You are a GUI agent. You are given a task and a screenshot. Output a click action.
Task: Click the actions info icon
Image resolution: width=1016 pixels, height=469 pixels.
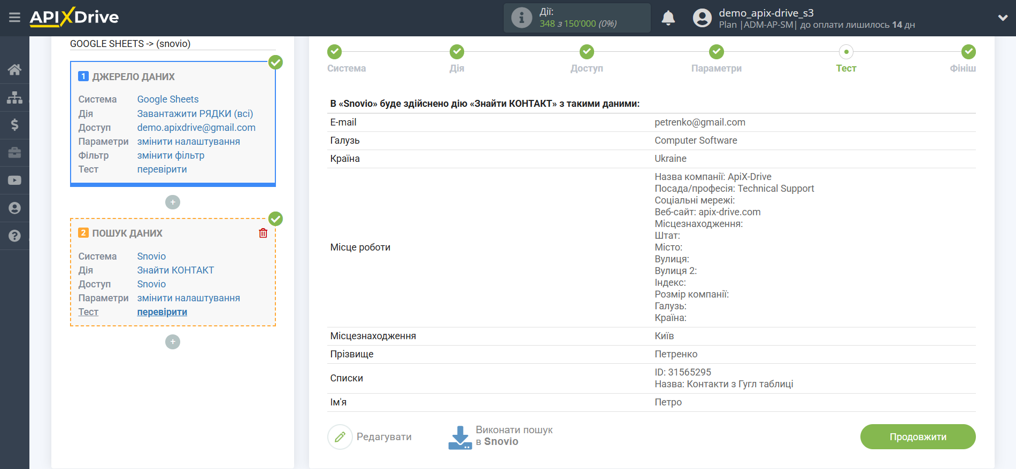click(521, 18)
